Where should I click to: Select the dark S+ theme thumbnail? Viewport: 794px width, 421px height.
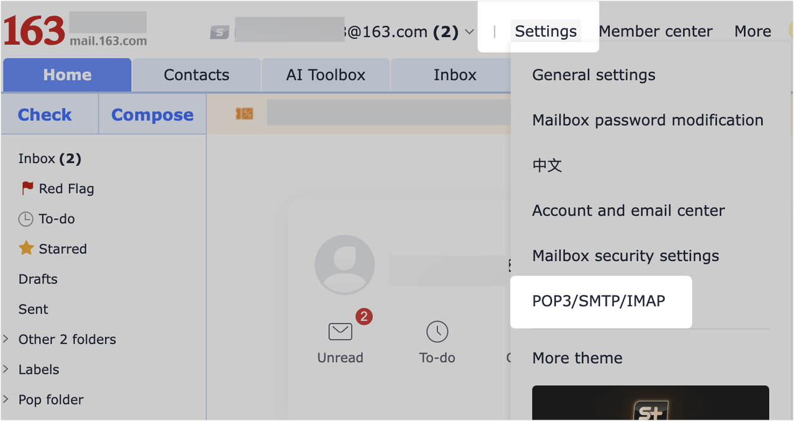point(651,403)
